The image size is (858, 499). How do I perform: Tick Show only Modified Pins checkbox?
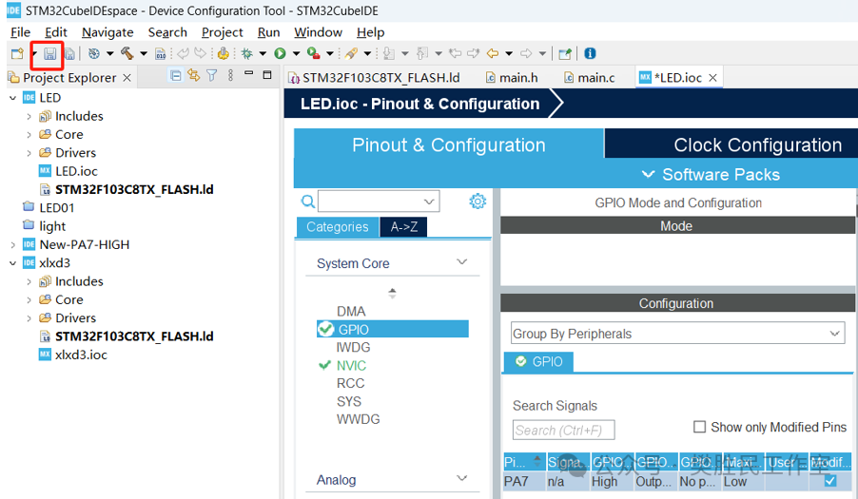pos(699,427)
